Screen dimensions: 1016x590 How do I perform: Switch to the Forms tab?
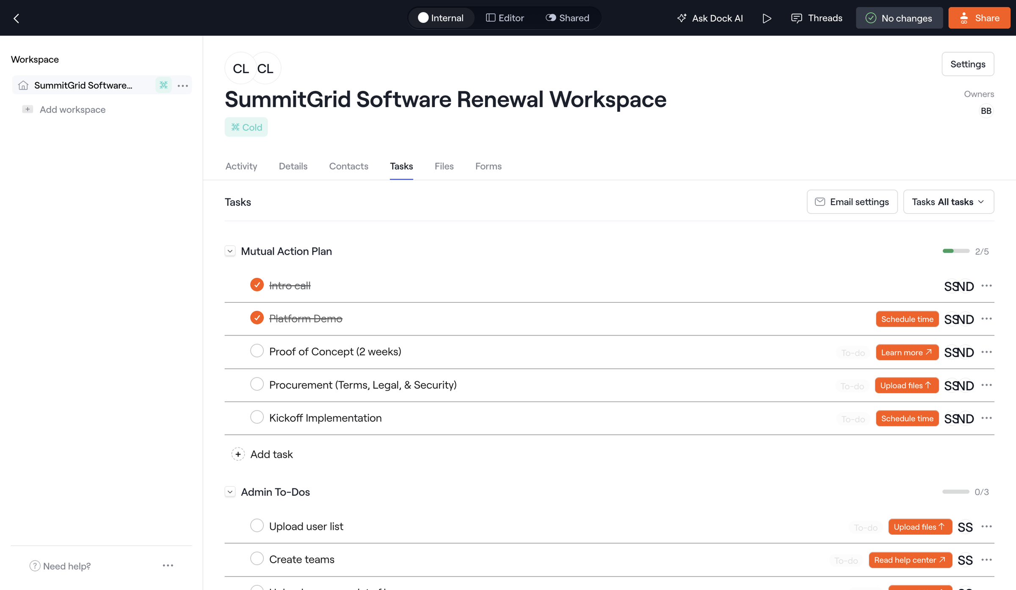[489, 166]
